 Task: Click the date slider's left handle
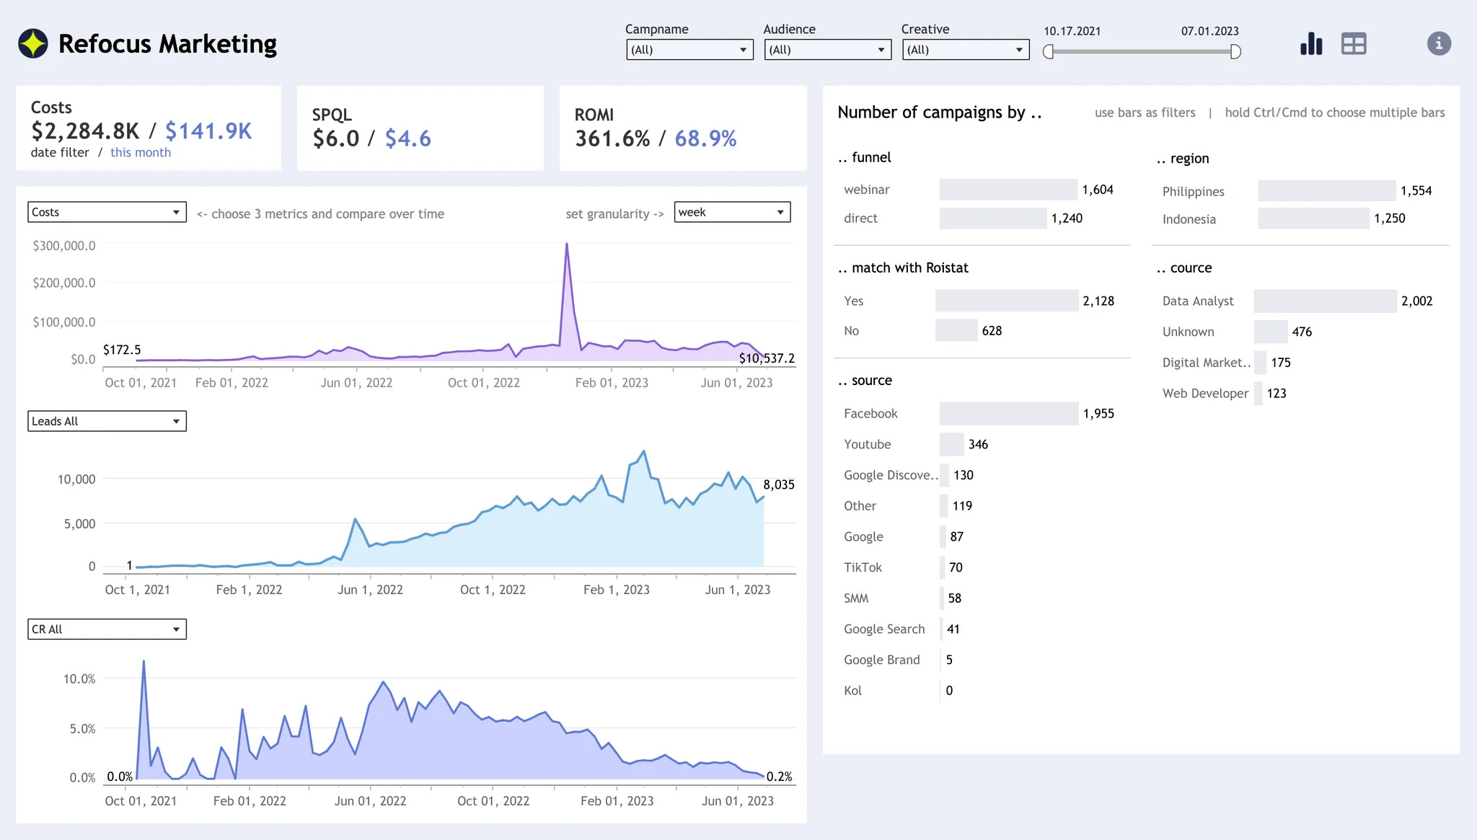coord(1049,52)
